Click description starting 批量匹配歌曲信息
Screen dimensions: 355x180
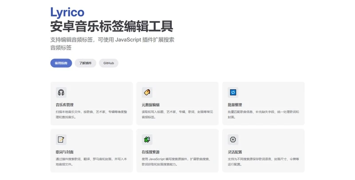point(263,115)
